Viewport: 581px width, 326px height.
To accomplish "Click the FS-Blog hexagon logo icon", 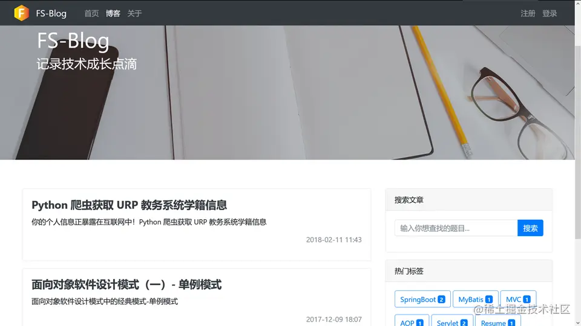I will pos(22,13).
